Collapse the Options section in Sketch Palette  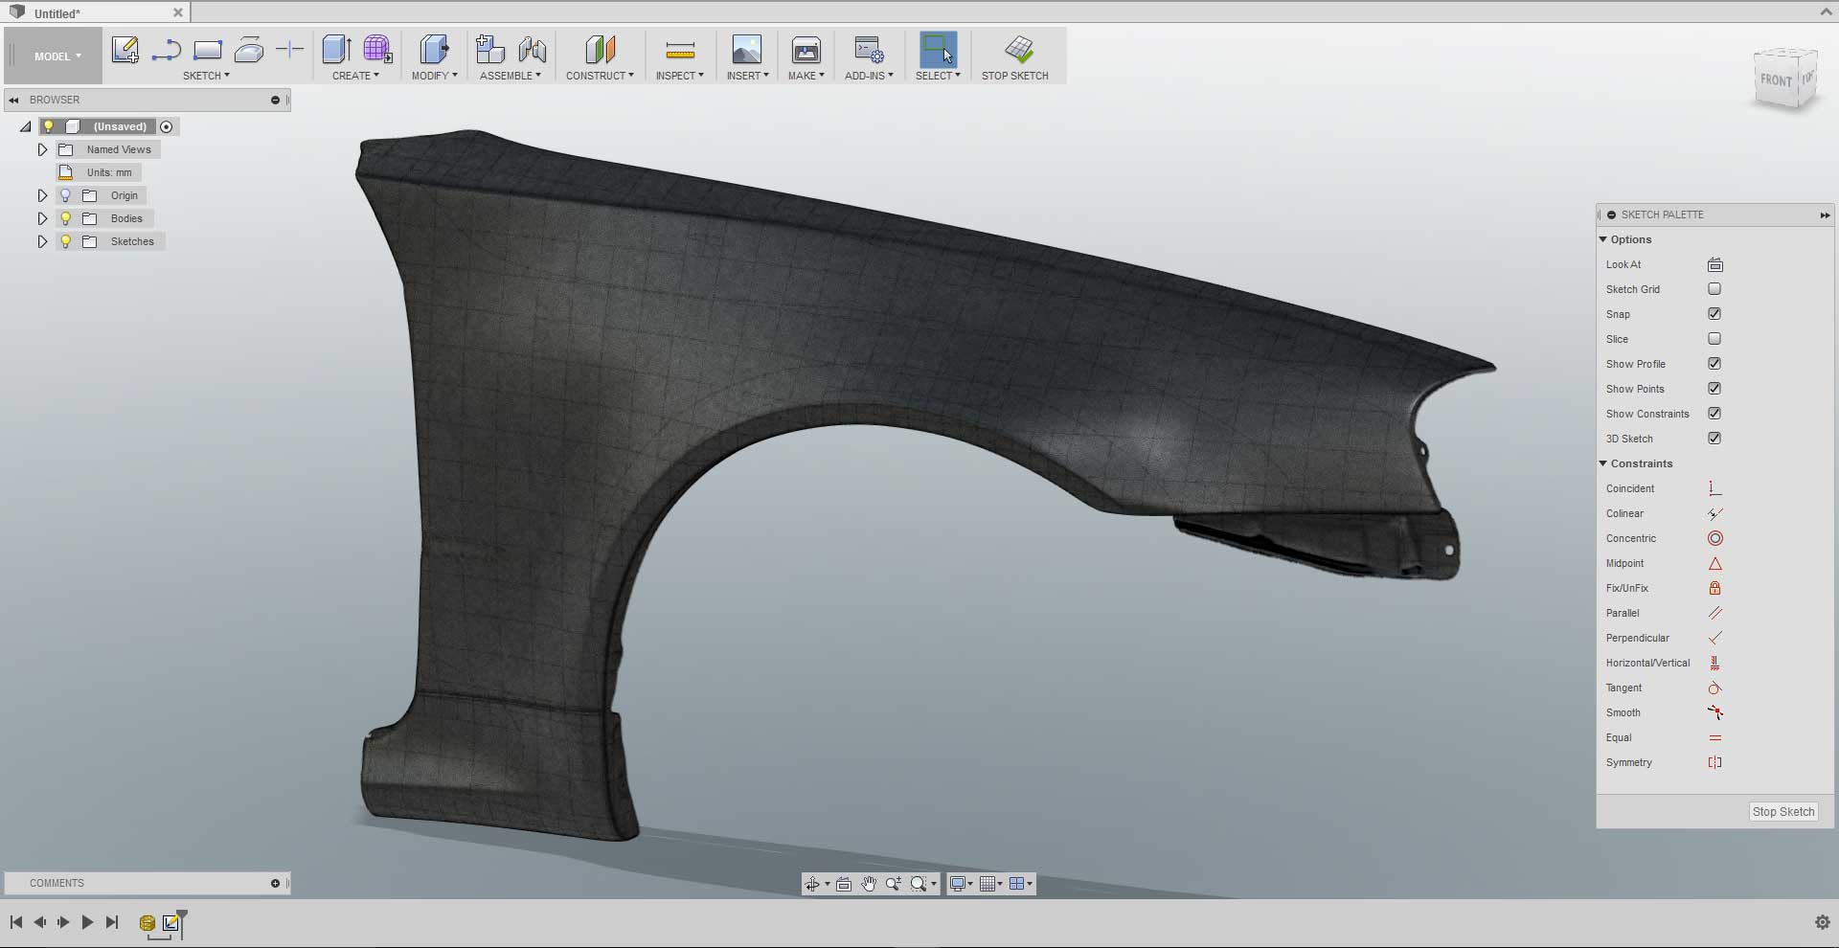pyautogui.click(x=1603, y=239)
